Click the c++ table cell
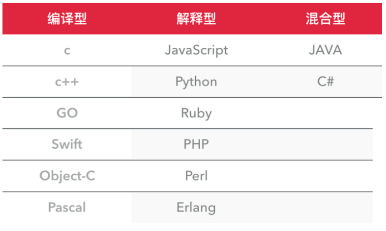 (x=67, y=82)
